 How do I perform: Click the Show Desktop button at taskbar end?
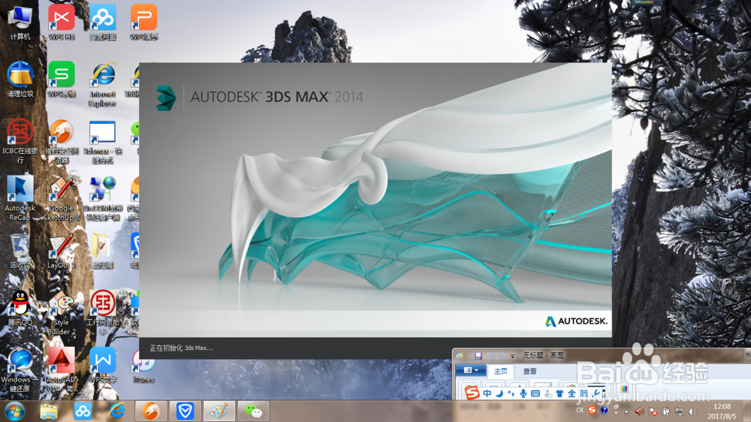pos(747,411)
